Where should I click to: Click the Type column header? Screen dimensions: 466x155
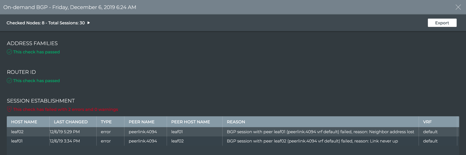click(x=106, y=122)
